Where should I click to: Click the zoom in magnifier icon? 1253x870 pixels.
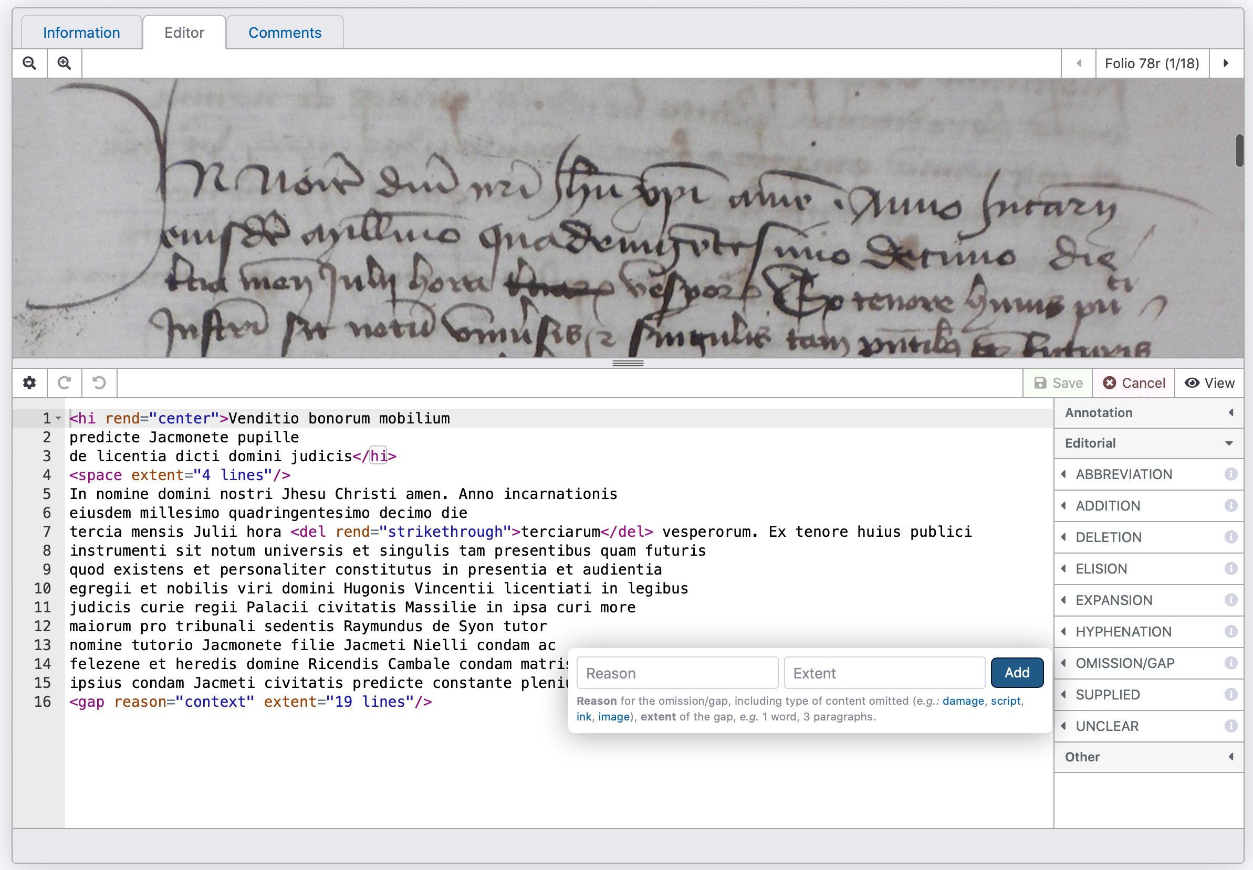(x=65, y=63)
